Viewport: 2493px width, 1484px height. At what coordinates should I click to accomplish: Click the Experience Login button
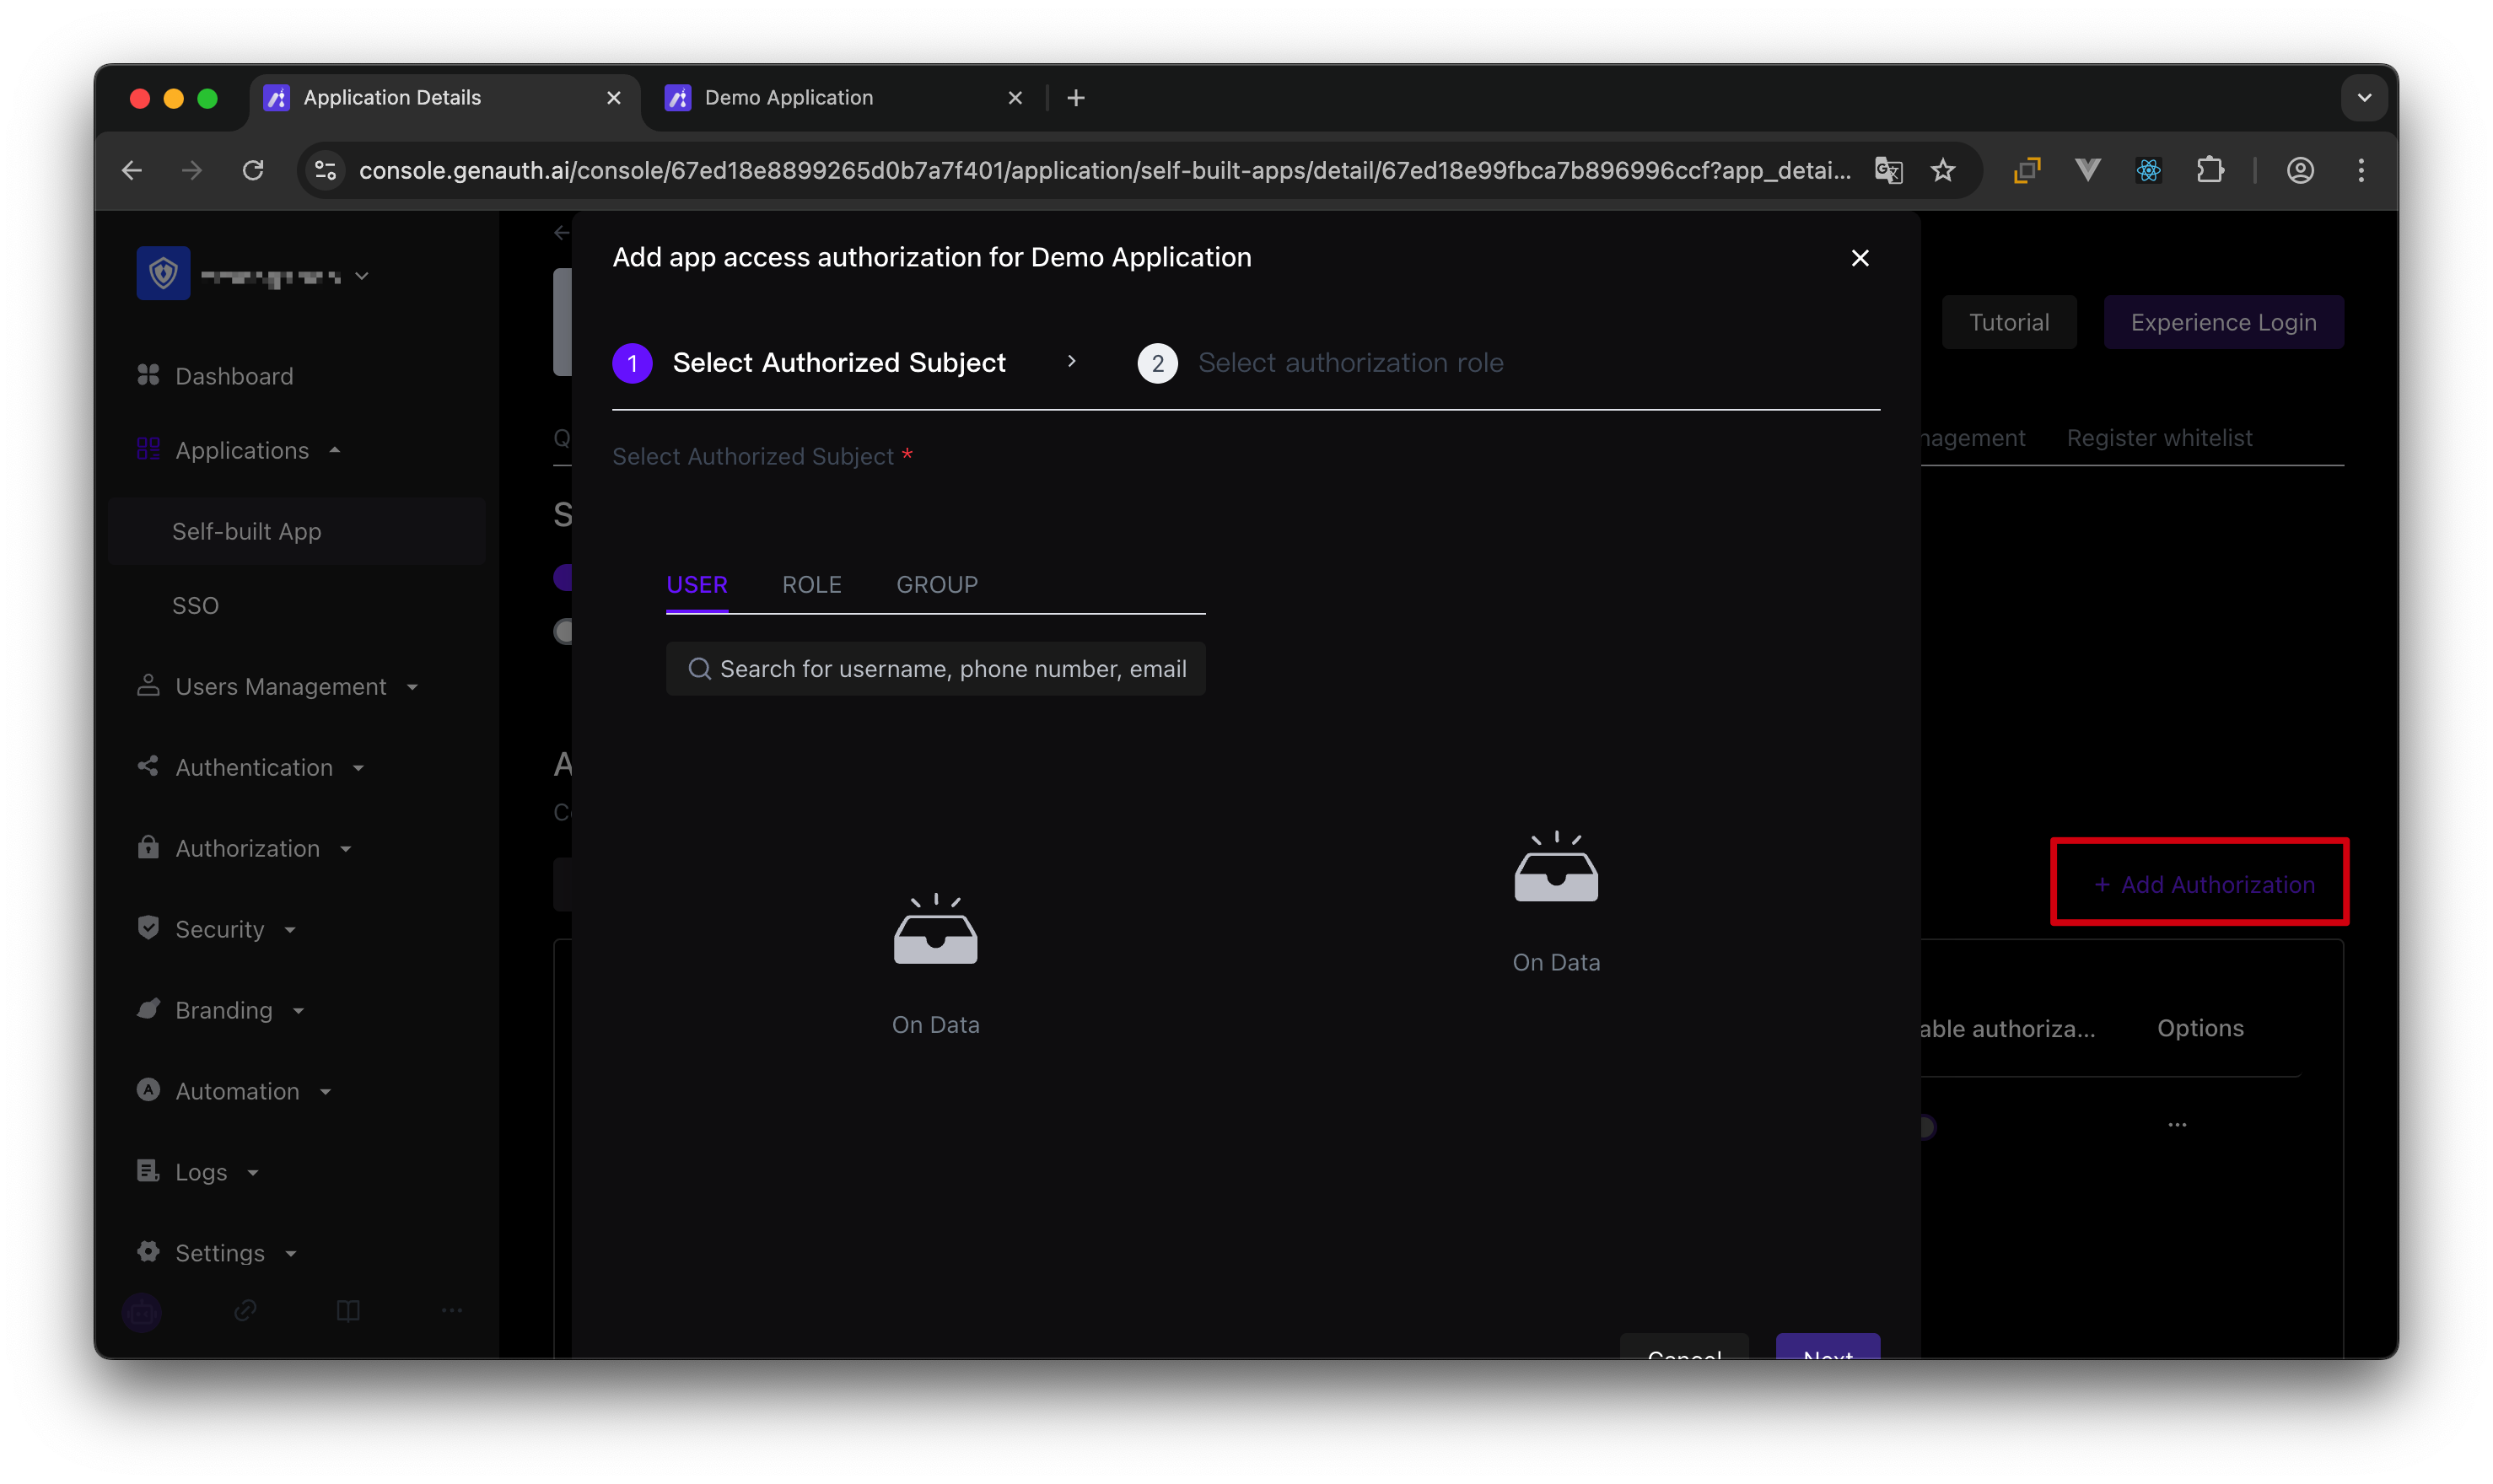point(2223,322)
